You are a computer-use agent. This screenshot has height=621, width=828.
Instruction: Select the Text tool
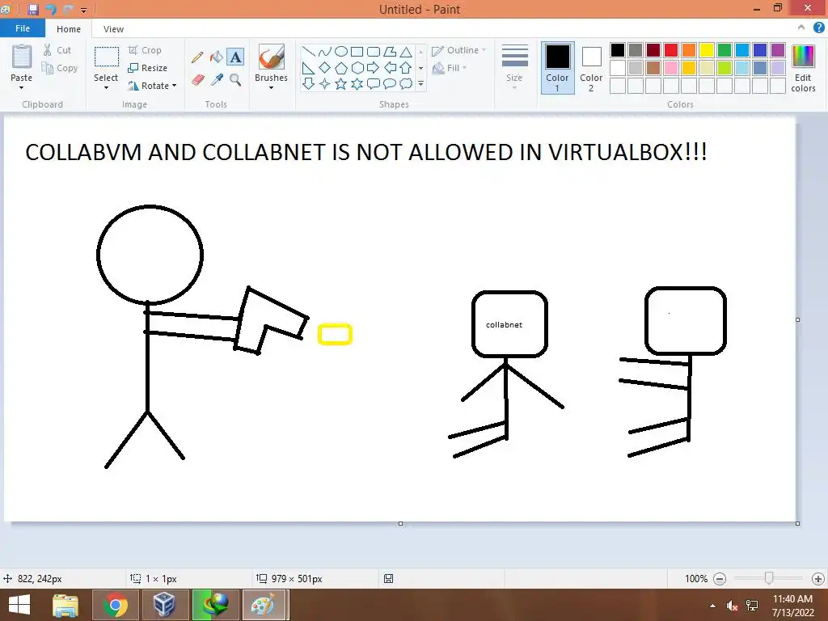(x=235, y=57)
